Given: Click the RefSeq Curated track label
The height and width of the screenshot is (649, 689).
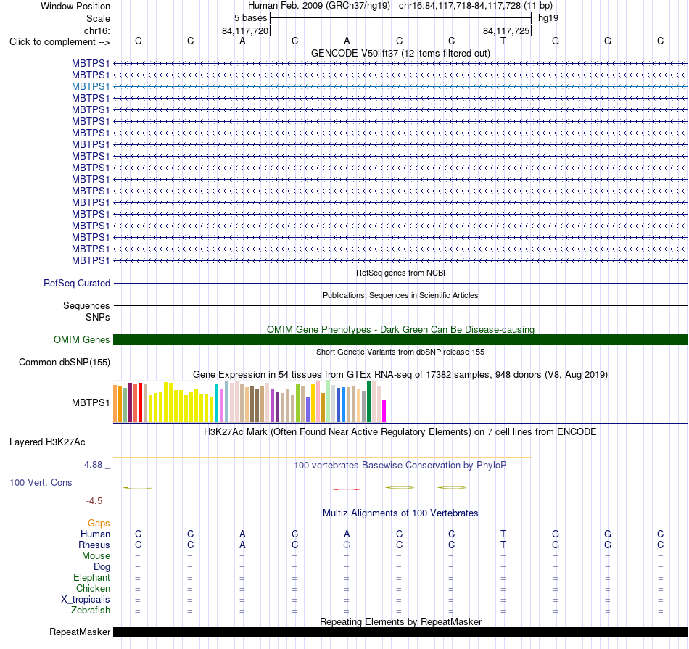Looking at the screenshot, I should pyautogui.click(x=77, y=283).
